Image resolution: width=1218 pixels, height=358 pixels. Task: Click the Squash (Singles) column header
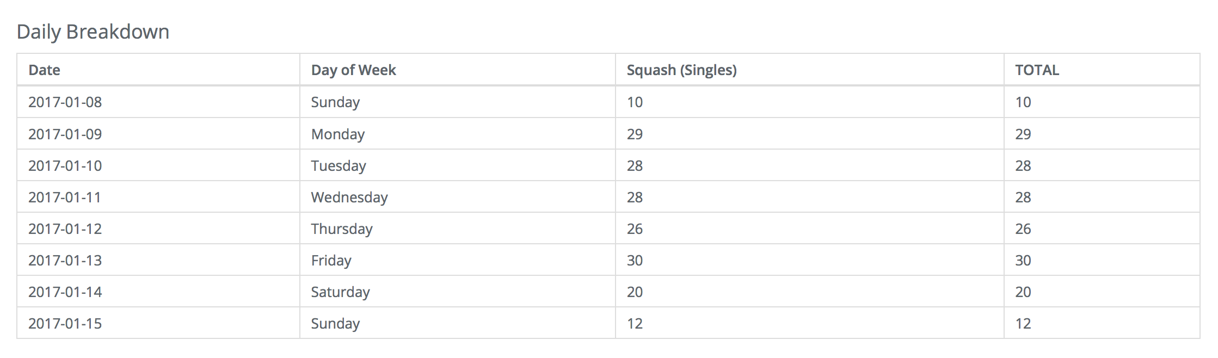[x=809, y=70]
